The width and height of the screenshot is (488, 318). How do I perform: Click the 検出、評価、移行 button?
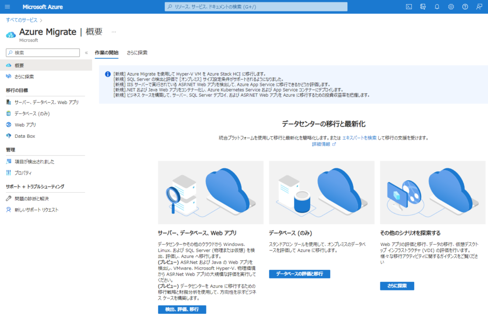click(182, 309)
